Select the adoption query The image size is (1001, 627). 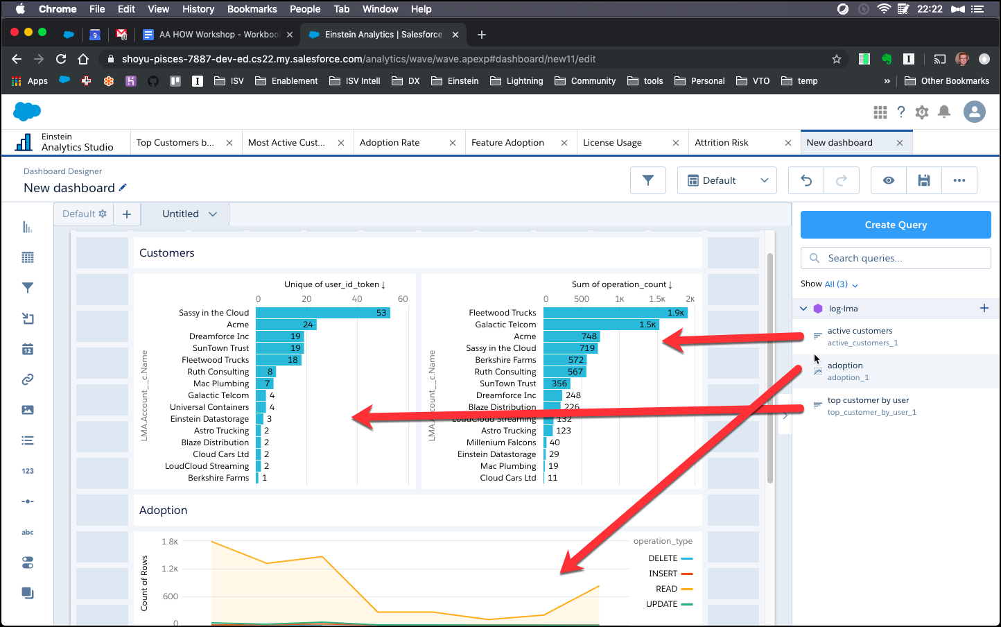coord(895,371)
